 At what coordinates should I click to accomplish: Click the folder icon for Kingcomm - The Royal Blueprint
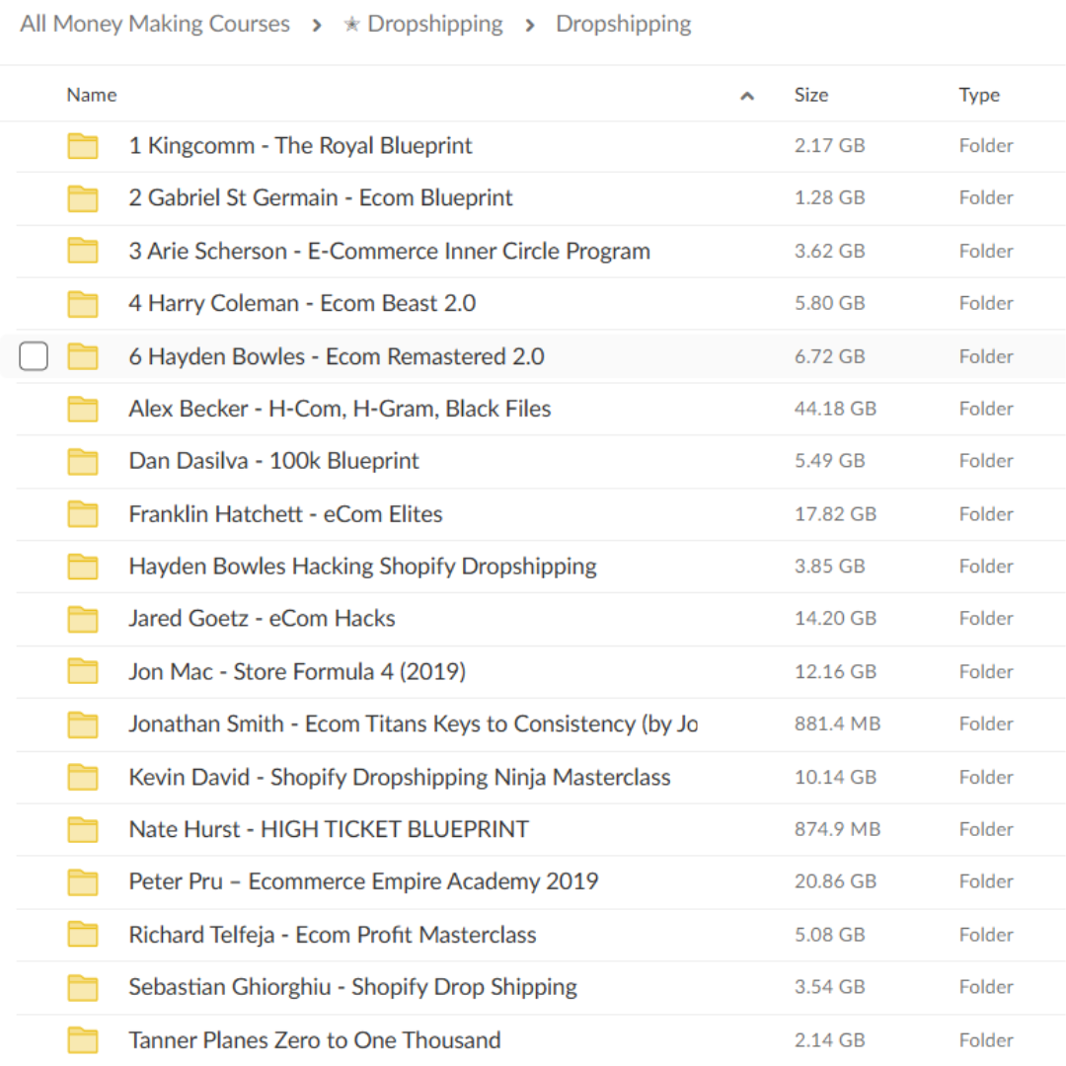click(x=83, y=145)
